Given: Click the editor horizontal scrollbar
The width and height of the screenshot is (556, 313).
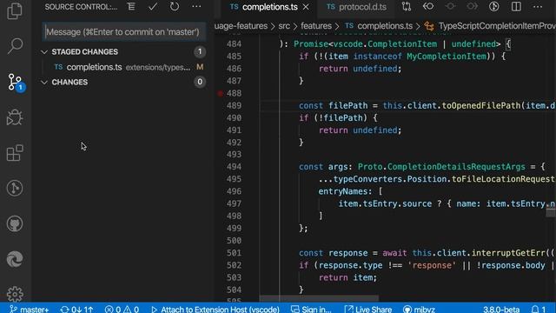Looking at the screenshot, I should pos(319,298).
